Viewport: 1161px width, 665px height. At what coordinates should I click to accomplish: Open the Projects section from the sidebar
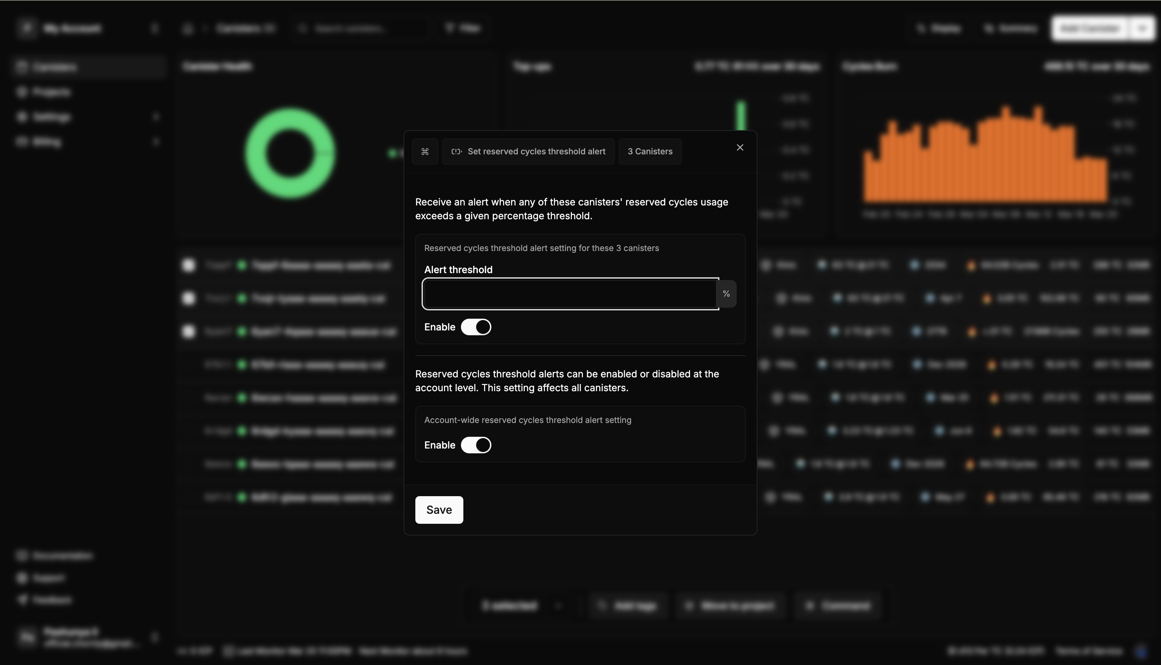click(51, 92)
